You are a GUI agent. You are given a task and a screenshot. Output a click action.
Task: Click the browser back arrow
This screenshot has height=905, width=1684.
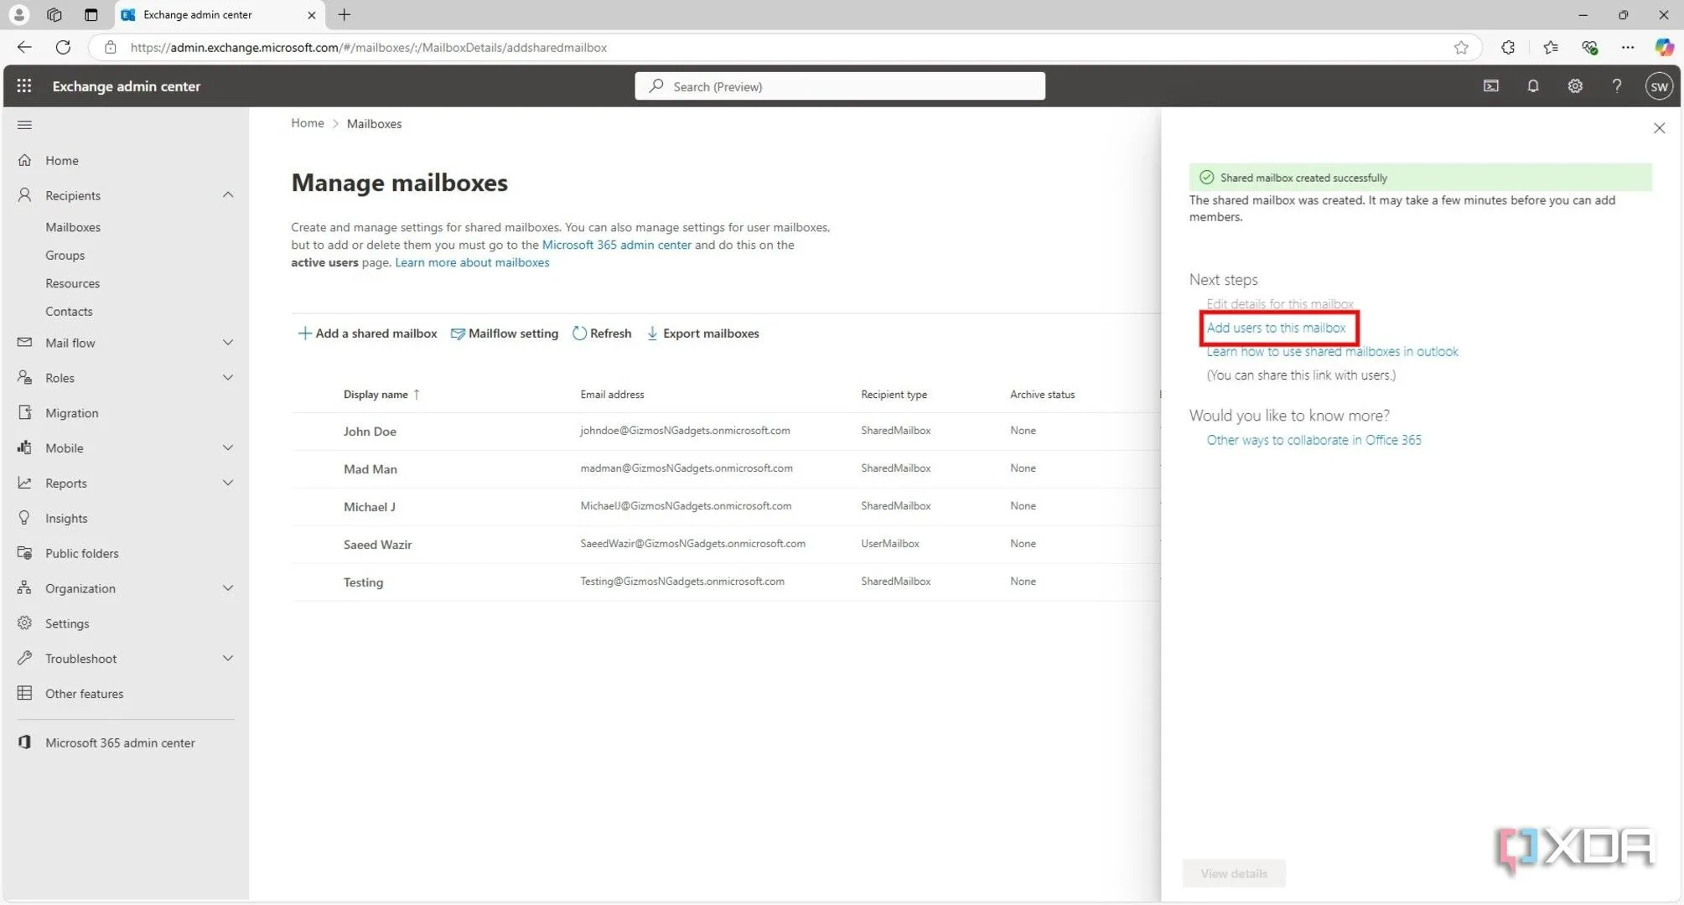(24, 47)
